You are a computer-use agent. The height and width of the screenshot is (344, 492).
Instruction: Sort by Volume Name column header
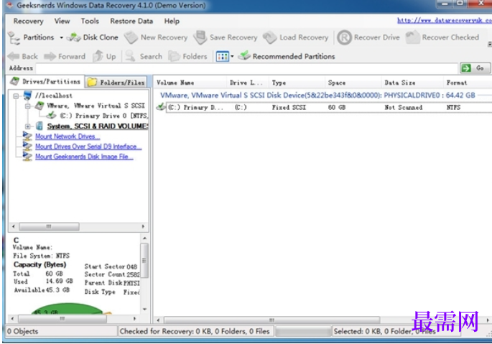coord(190,83)
